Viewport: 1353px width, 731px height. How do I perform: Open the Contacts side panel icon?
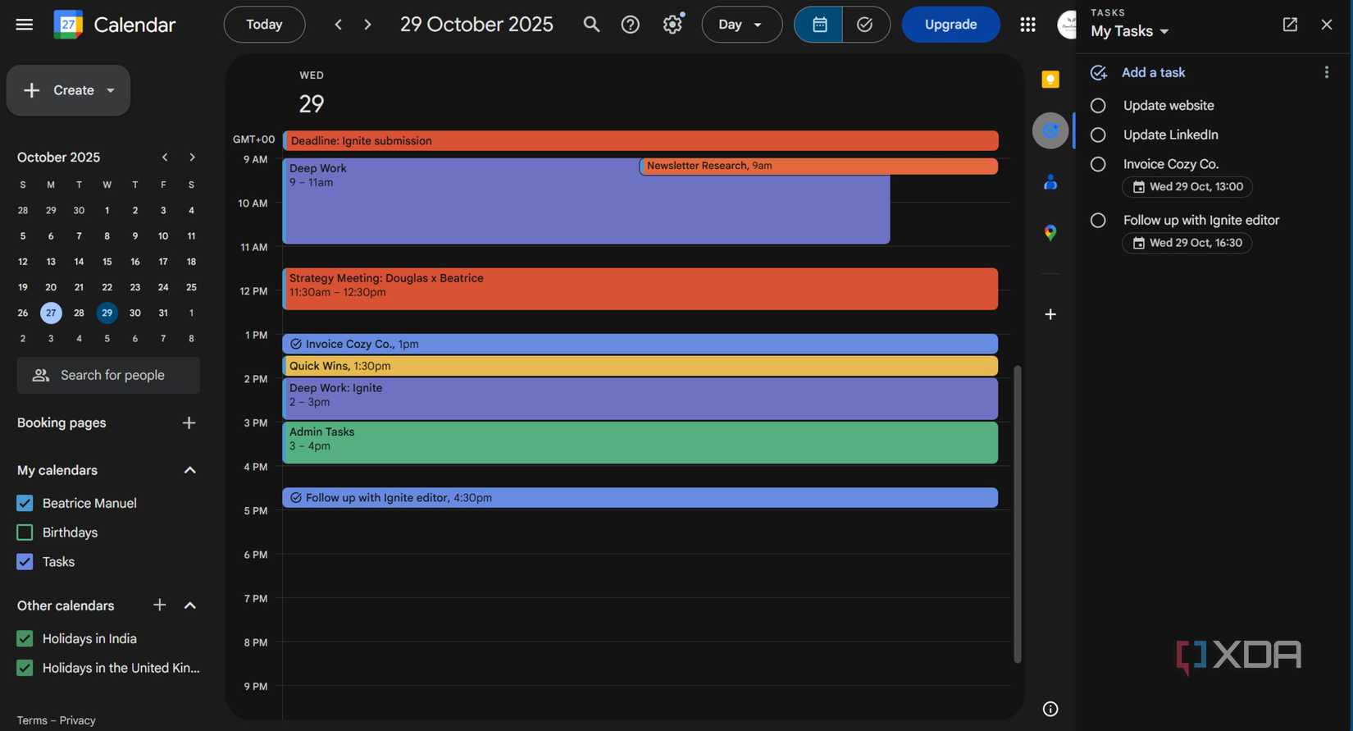click(1050, 182)
